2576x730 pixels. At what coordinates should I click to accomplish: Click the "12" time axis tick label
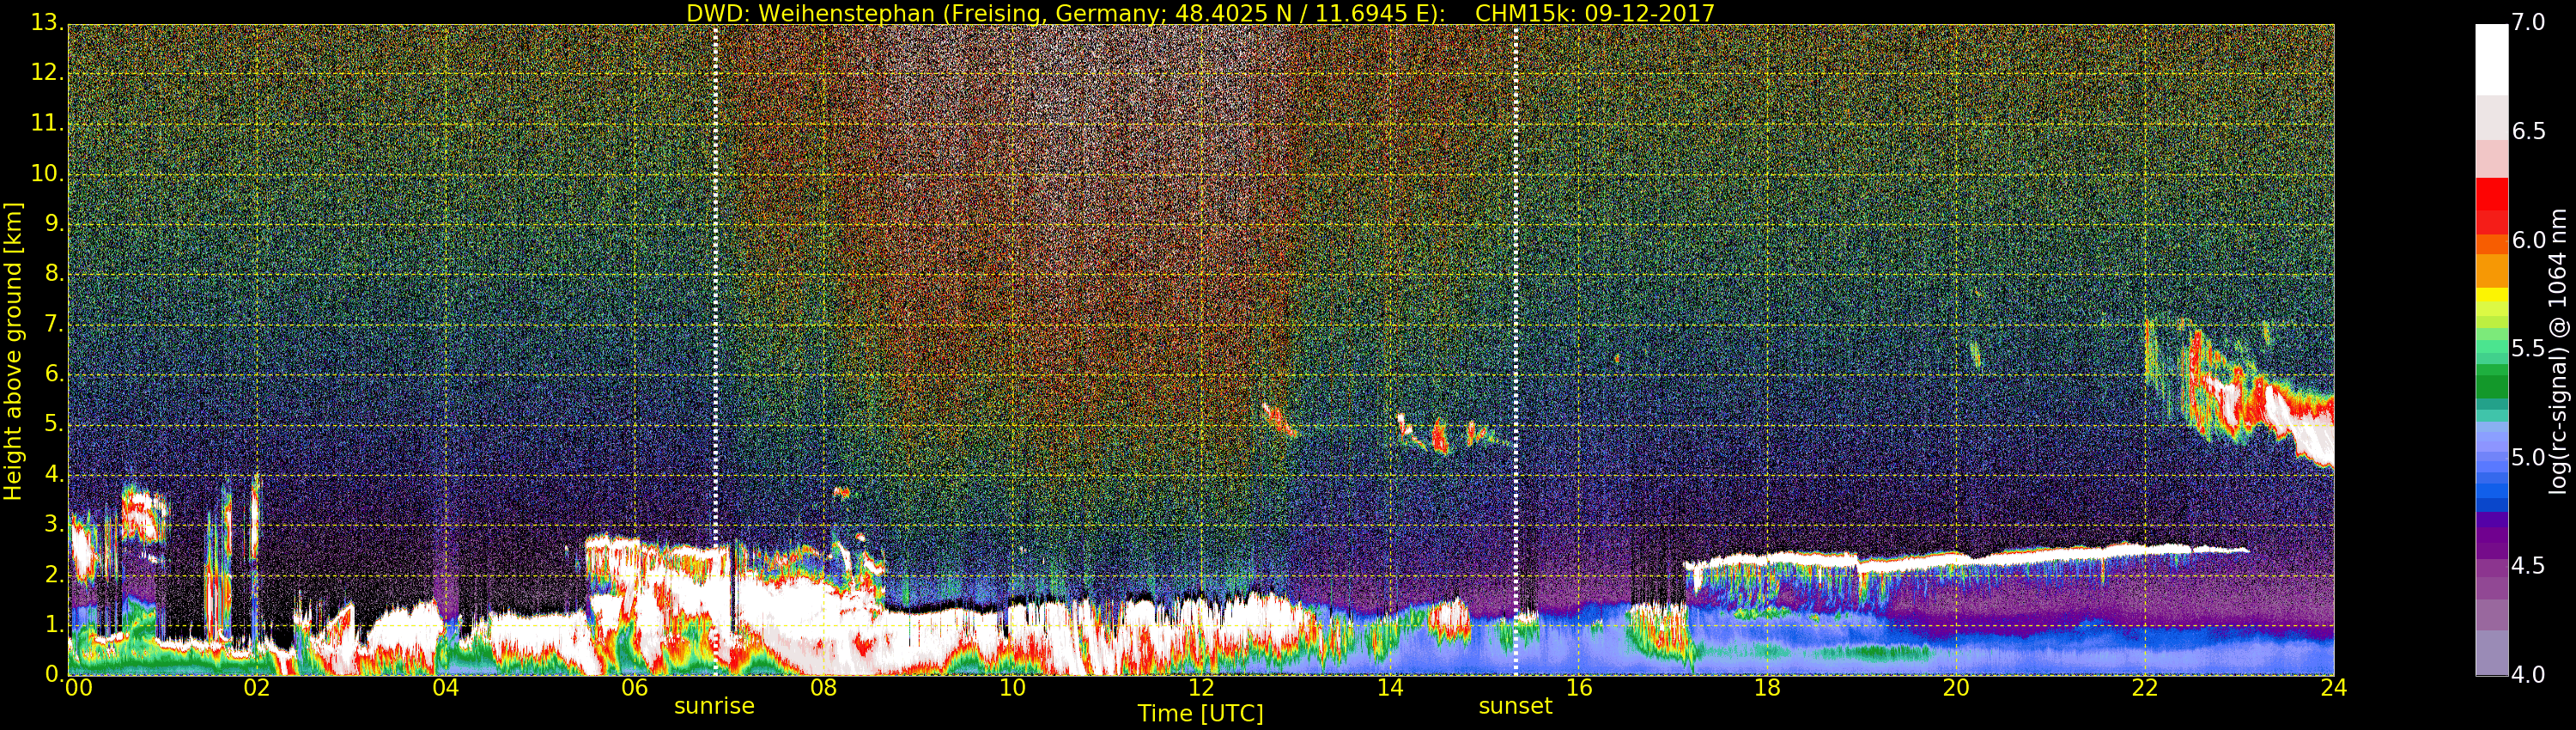(1201, 687)
